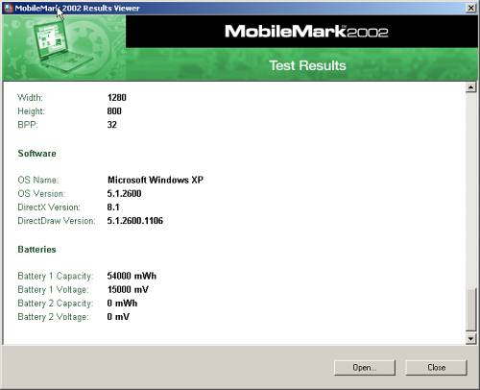Image resolution: width=480 pixels, height=390 pixels.
Task: Click the vertical scrollbar thumb
Action: pos(470,309)
